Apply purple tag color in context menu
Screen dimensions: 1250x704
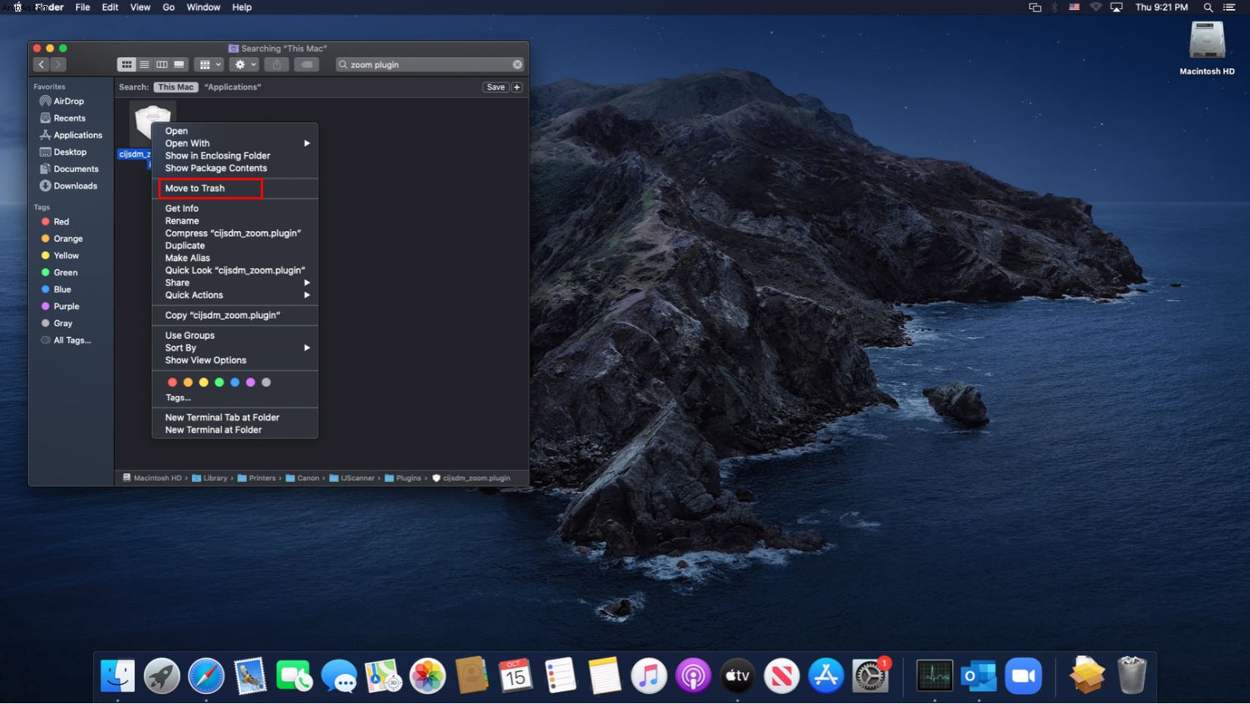[250, 383]
